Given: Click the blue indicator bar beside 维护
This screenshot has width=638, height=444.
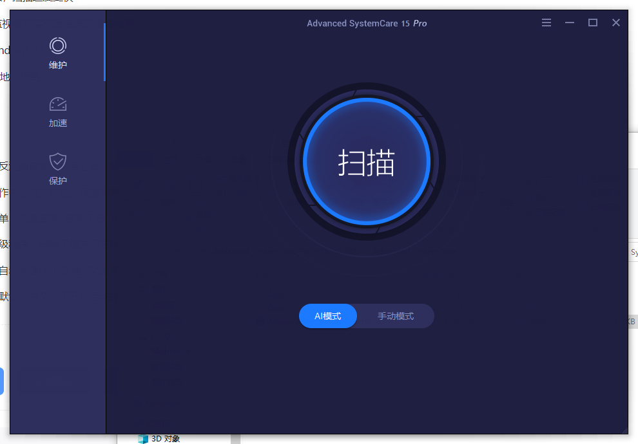Looking at the screenshot, I should [x=104, y=52].
